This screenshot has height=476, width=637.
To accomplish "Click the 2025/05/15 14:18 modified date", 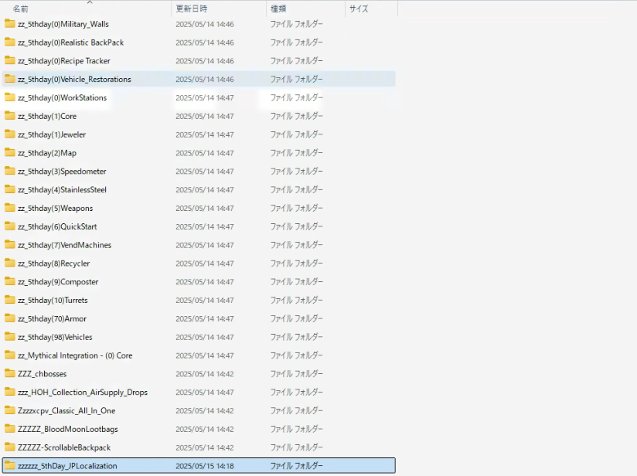I will 205,466.
